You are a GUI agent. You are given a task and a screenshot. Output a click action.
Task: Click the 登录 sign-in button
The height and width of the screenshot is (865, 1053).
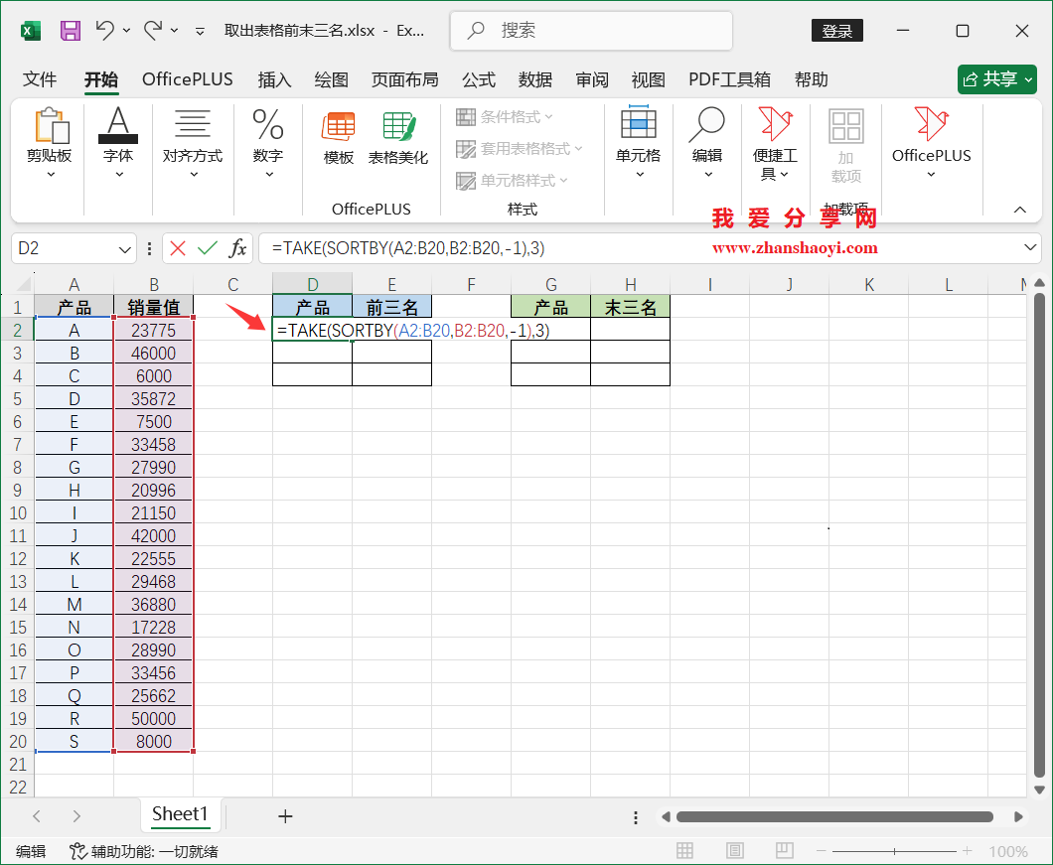[x=836, y=31]
